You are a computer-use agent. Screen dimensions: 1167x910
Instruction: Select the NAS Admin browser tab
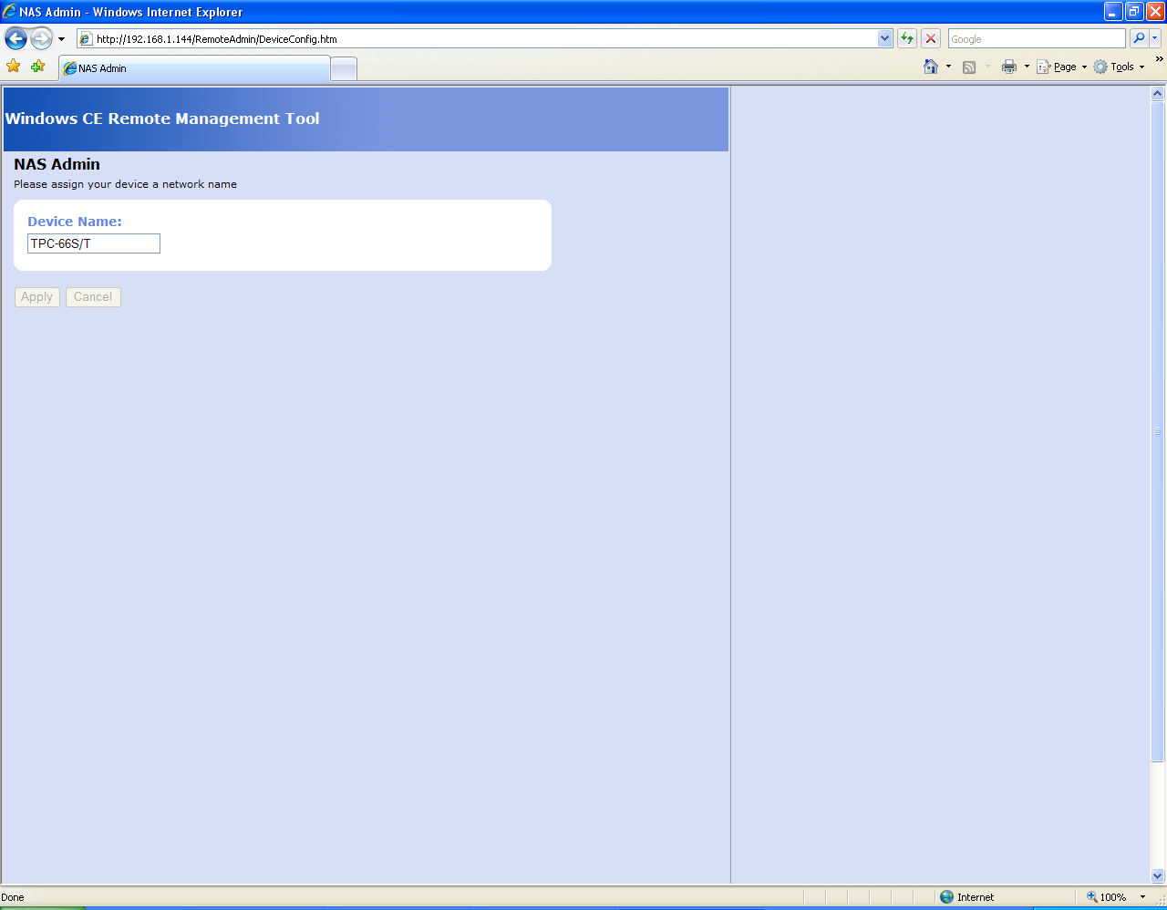click(x=194, y=68)
